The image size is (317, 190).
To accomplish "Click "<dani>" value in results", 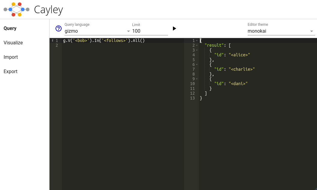I will click(x=238, y=84).
